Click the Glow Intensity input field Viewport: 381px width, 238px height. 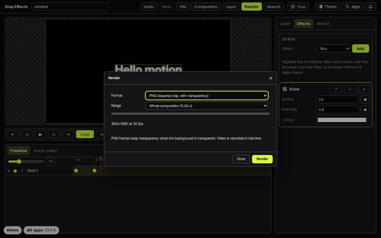click(338, 109)
